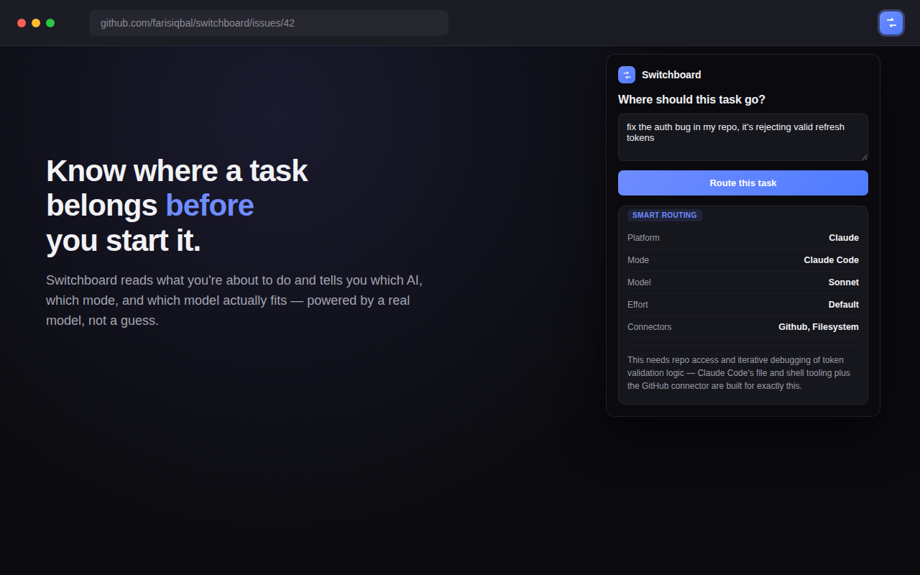
Task: Click the Model row label
Action: [x=639, y=282]
